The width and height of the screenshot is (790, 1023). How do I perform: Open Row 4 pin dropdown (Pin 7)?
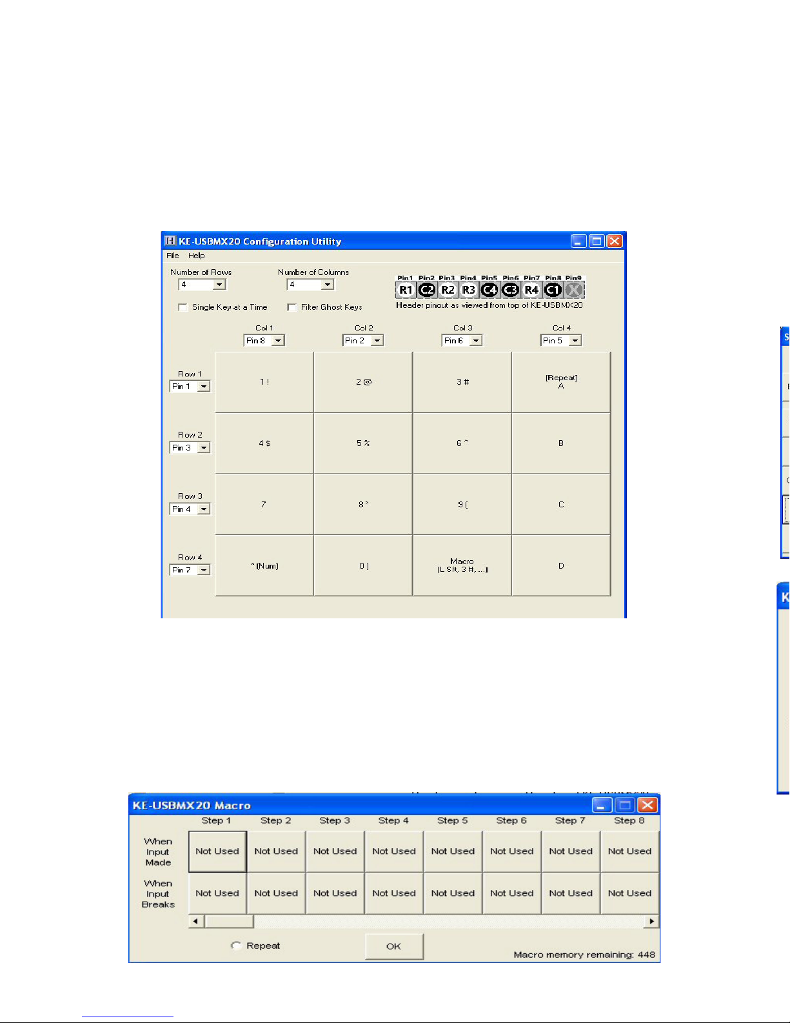204,570
